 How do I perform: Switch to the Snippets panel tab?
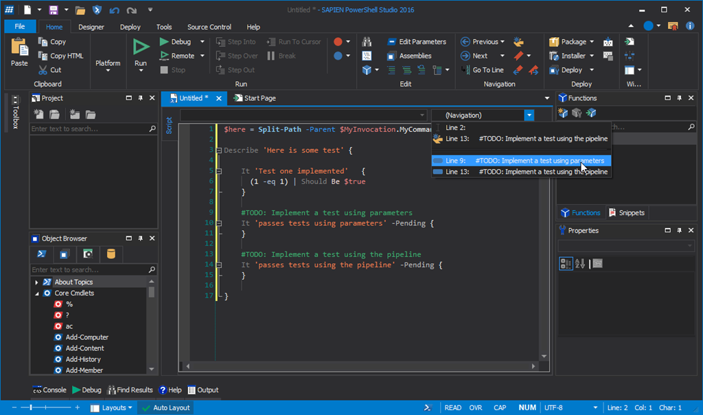click(x=627, y=213)
